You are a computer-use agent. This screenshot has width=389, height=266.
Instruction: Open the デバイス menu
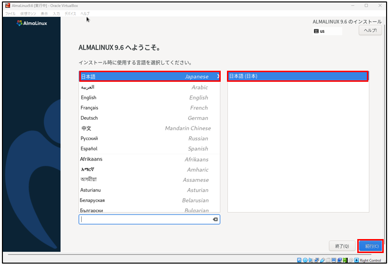point(70,13)
